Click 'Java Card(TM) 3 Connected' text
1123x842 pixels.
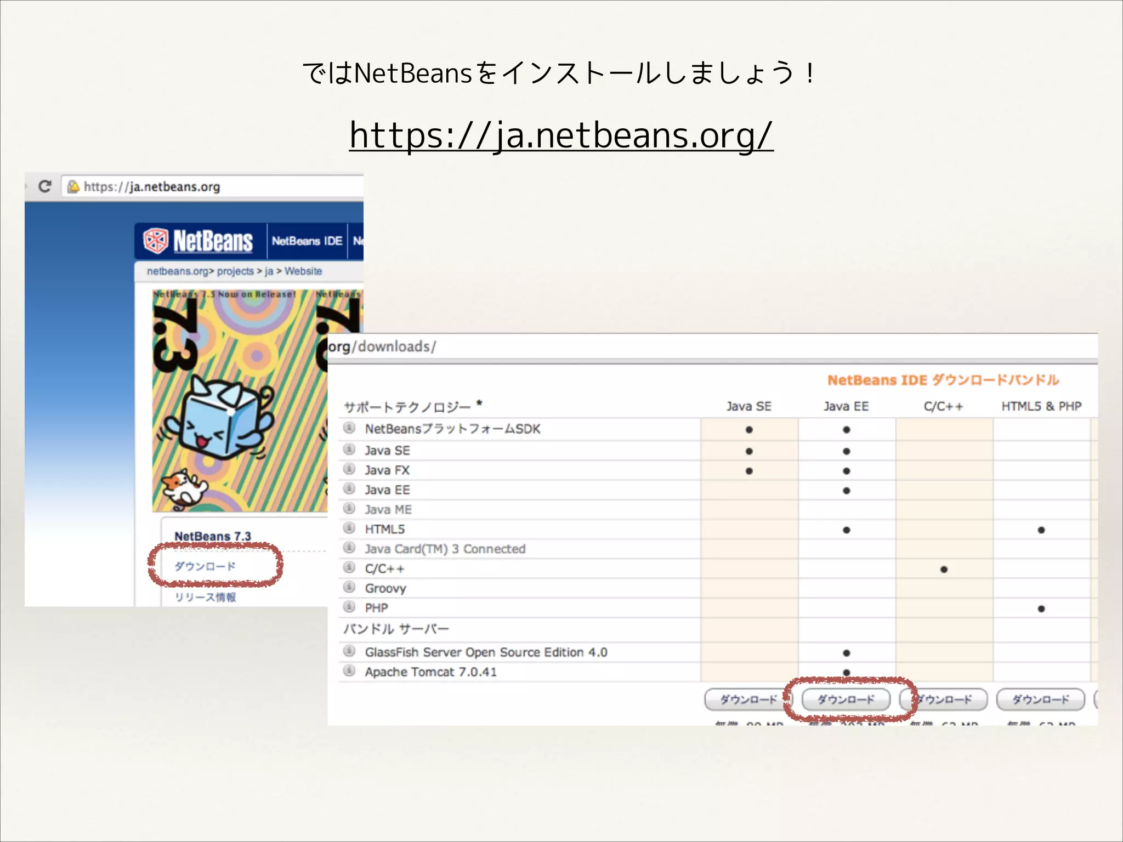445,549
